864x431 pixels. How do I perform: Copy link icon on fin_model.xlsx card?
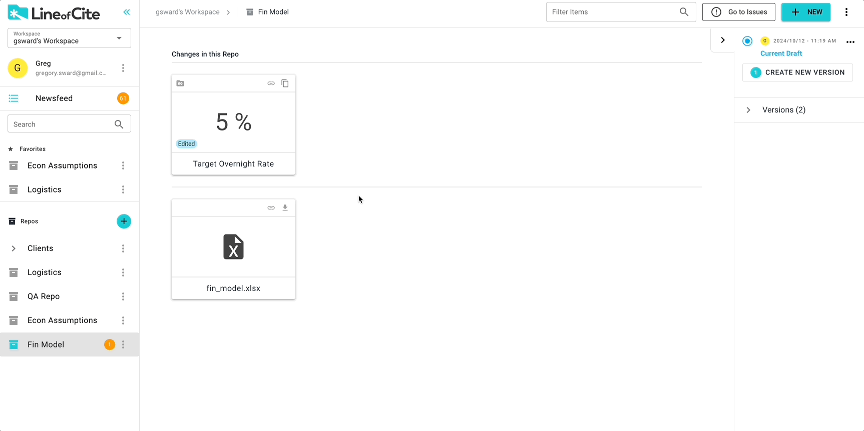tap(271, 207)
